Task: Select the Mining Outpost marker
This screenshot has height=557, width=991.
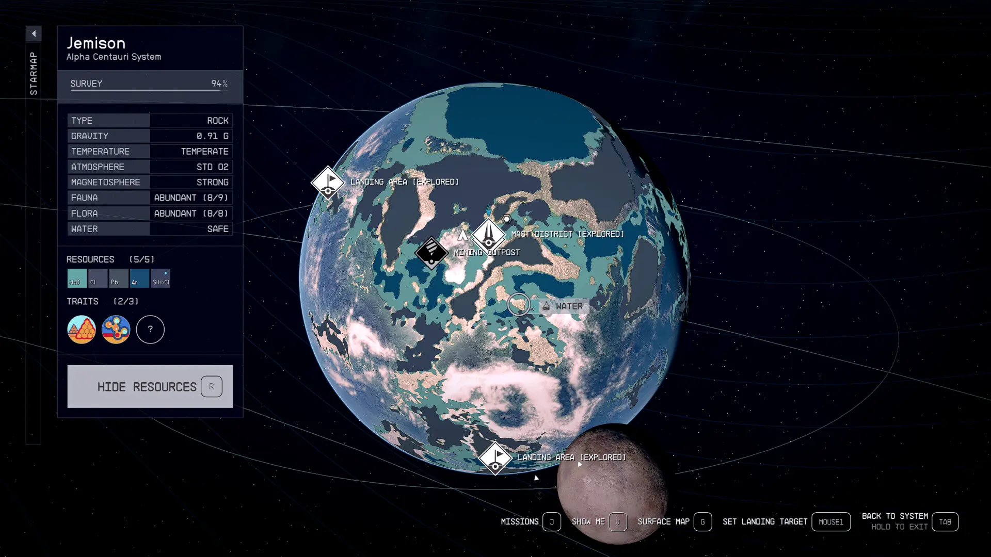Action: 431,253
